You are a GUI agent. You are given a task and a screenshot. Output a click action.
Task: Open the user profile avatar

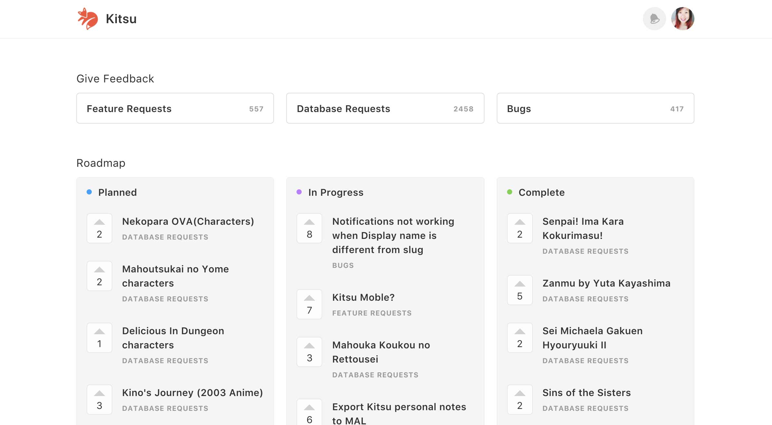click(x=683, y=19)
